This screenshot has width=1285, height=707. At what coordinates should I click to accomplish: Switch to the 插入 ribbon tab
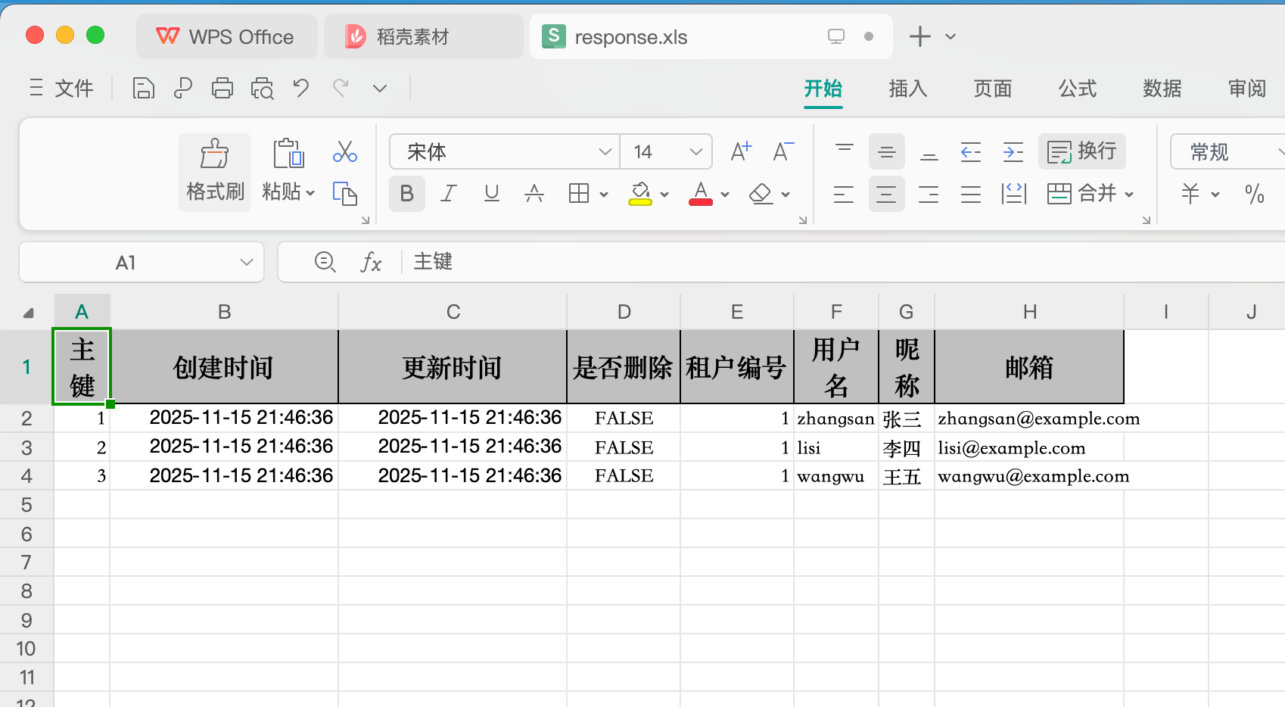click(x=907, y=89)
